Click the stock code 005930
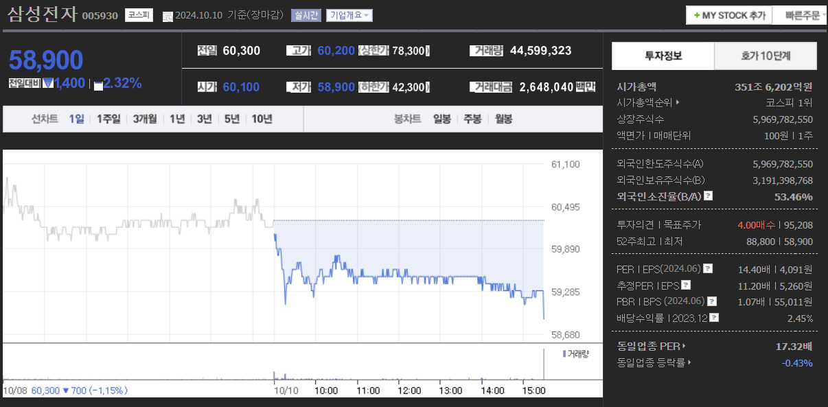Viewport: 828px width, 407px height. [100, 16]
